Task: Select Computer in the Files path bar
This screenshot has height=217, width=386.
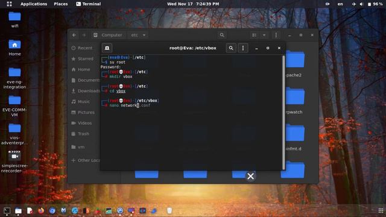Action: [109, 35]
